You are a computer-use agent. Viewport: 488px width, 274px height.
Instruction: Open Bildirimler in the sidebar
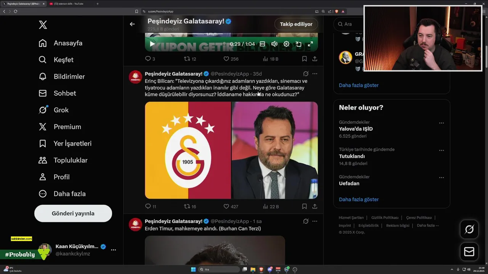click(62, 76)
